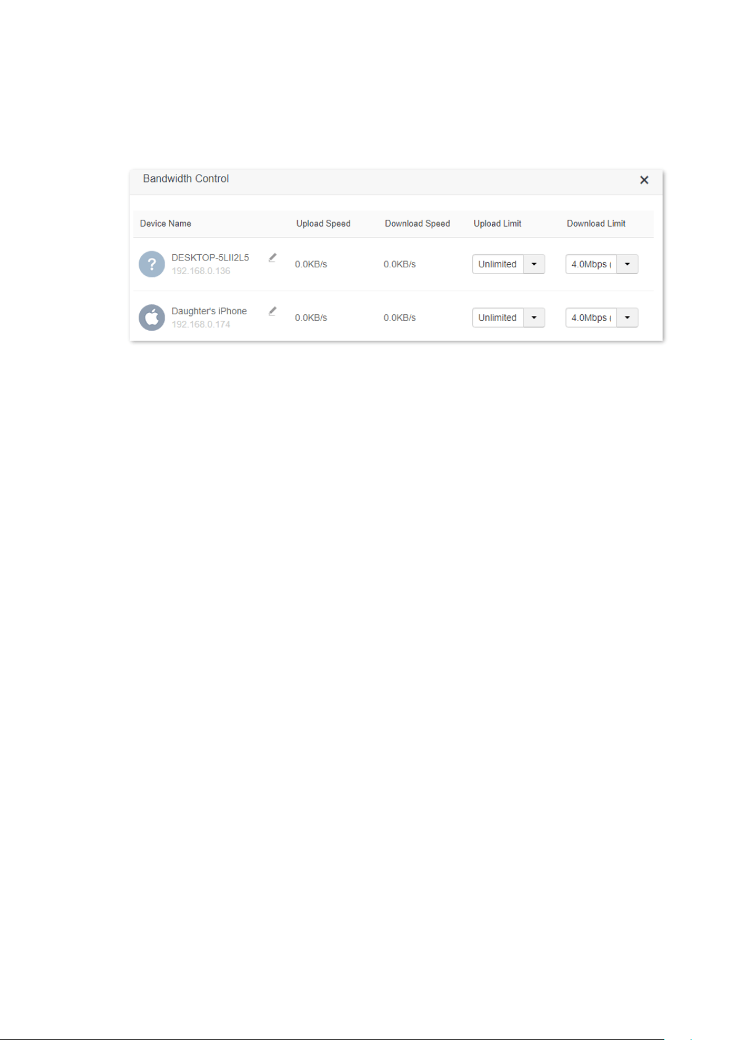Click the Unlimited upload field for DESKTOP-5LII2L5
The height and width of the screenshot is (1040, 735).
click(498, 264)
